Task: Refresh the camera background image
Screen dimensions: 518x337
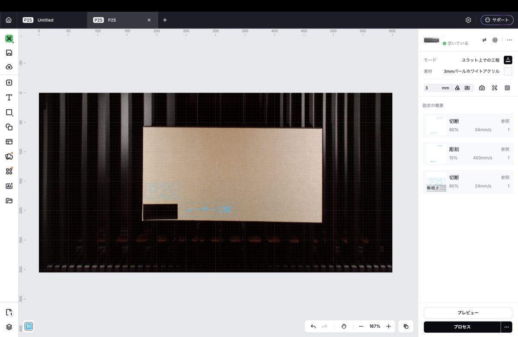Action: coord(482,88)
